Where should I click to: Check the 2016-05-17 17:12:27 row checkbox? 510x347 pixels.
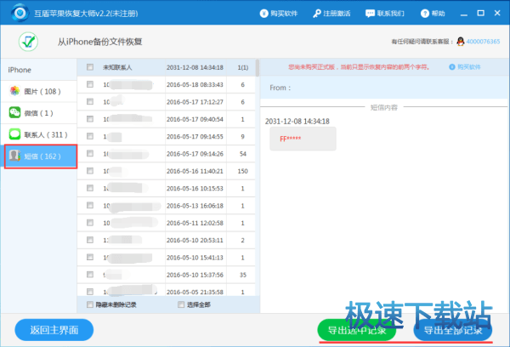90,101
